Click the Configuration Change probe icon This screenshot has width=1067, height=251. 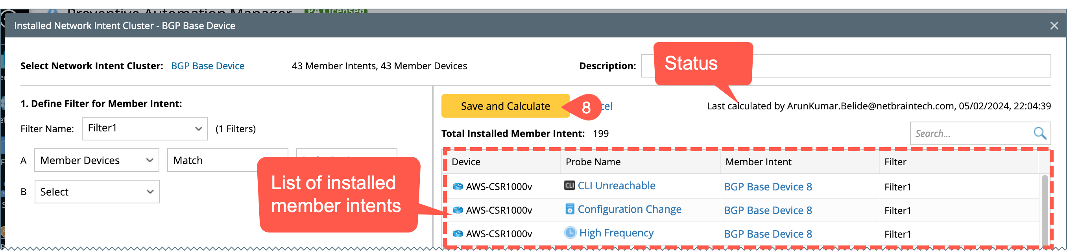[570, 209]
